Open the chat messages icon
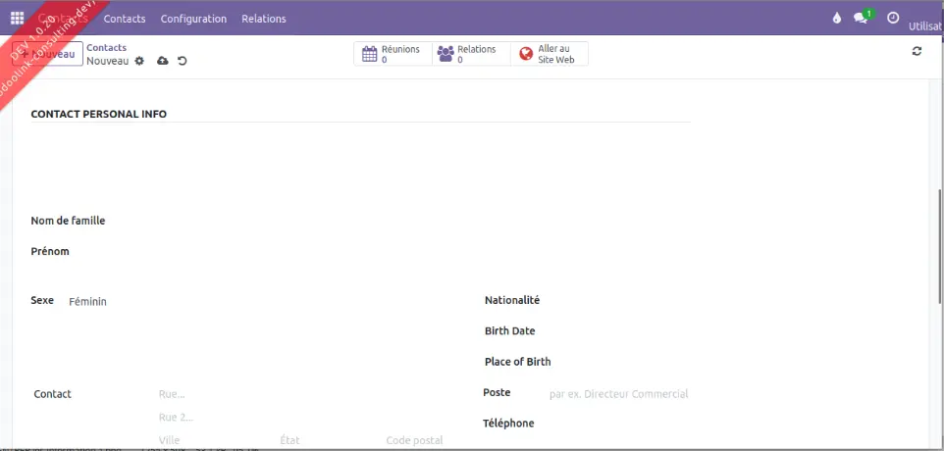The image size is (944, 451). (862, 18)
